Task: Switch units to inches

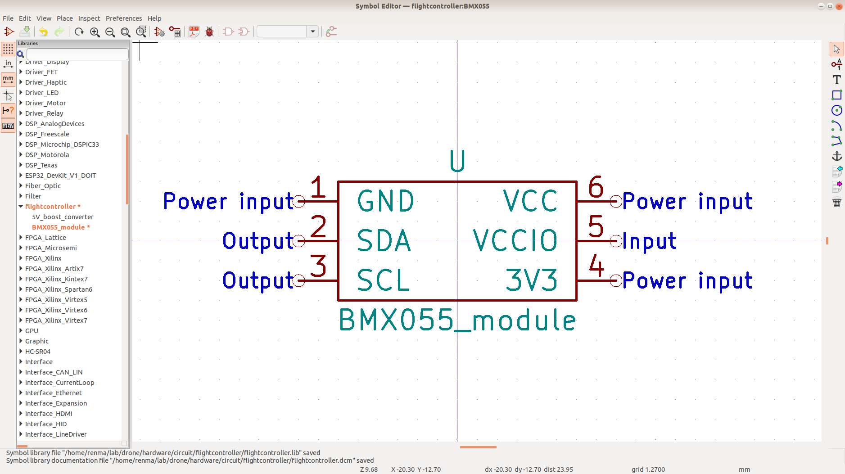Action: (8, 64)
